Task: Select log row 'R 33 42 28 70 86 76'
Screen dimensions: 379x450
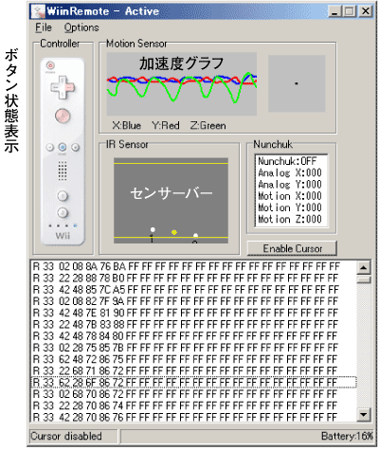Action: pos(193,417)
